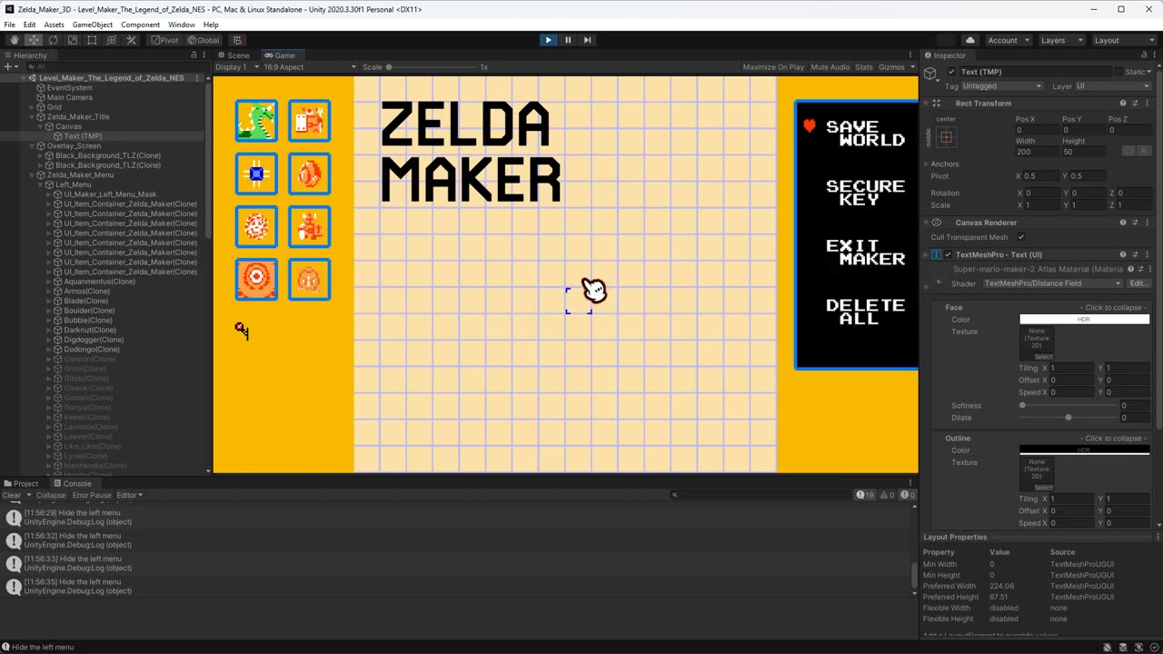
Task: Select the Transform tool
Action: pos(112,40)
